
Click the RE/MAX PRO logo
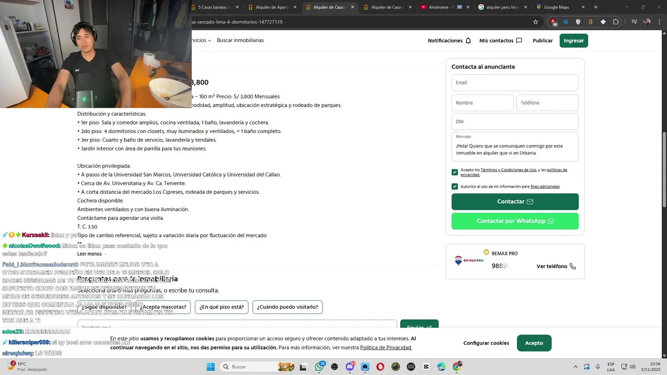click(x=468, y=260)
